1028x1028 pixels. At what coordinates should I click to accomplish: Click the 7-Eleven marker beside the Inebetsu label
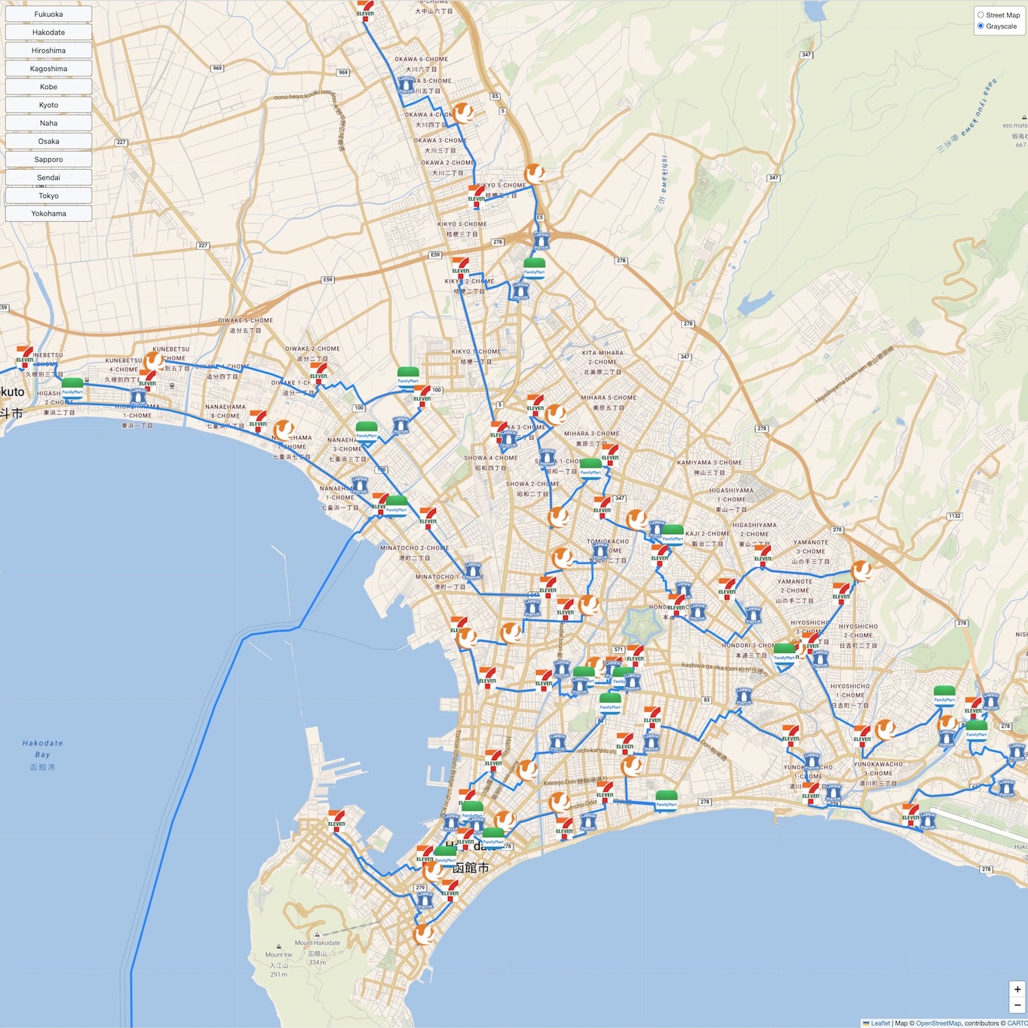[x=25, y=355]
